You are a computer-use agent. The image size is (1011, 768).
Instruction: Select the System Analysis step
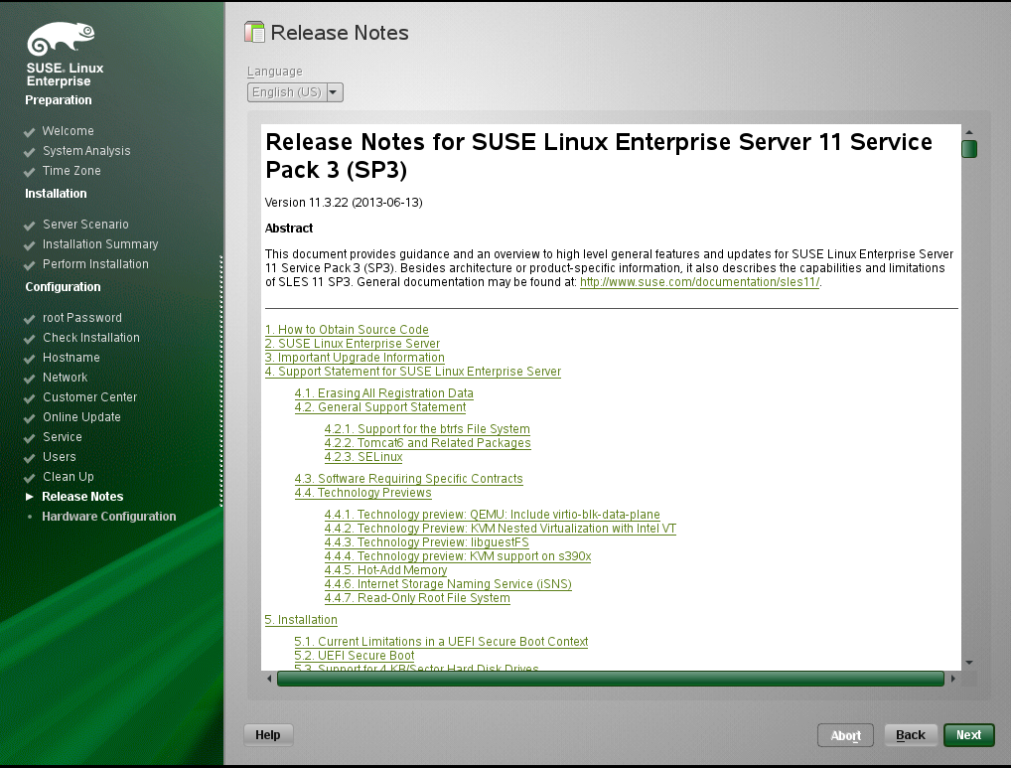point(86,151)
